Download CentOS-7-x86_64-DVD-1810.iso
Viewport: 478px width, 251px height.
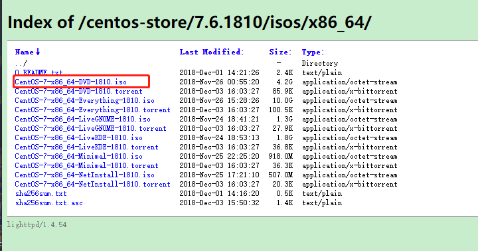tap(71, 82)
